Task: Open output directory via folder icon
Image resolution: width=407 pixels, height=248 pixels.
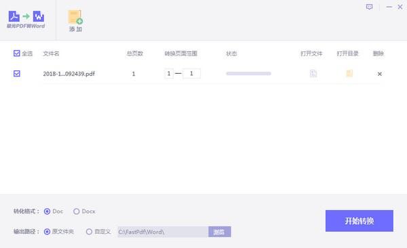Action: (x=349, y=74)
